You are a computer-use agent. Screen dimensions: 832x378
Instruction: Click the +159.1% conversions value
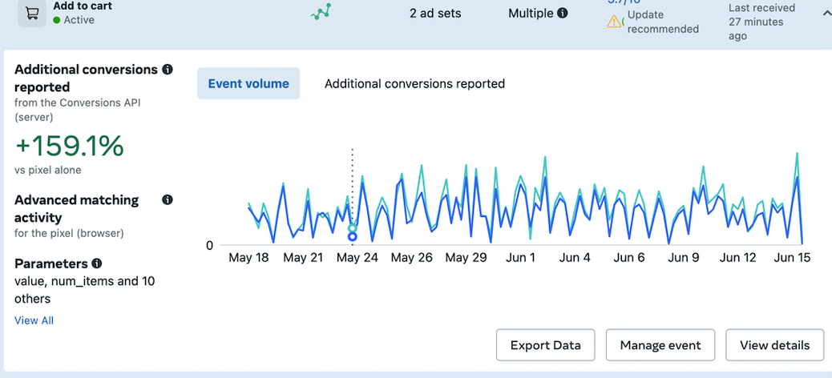69,147
